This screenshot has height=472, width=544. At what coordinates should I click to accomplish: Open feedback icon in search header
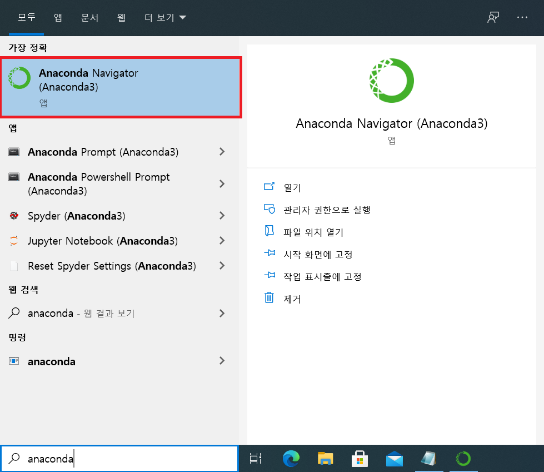[493, 17]
